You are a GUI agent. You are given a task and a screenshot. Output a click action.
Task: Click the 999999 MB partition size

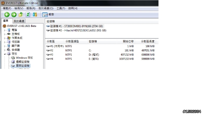(x=148, y=59)
